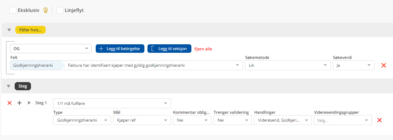393x140 pixels.
Task: Click the Legg til seksjon button
Action: click(x=169, y=49)
